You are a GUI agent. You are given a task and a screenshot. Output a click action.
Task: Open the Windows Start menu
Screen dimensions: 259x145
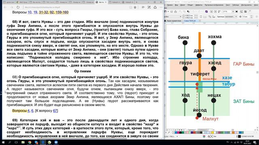[x=3, y=142]
